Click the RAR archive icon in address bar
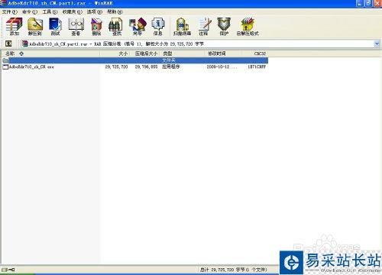The width and height of the screenshot is (382, 275). coord(24,44)
